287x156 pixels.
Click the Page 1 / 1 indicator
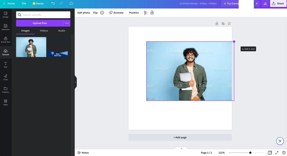206,153
